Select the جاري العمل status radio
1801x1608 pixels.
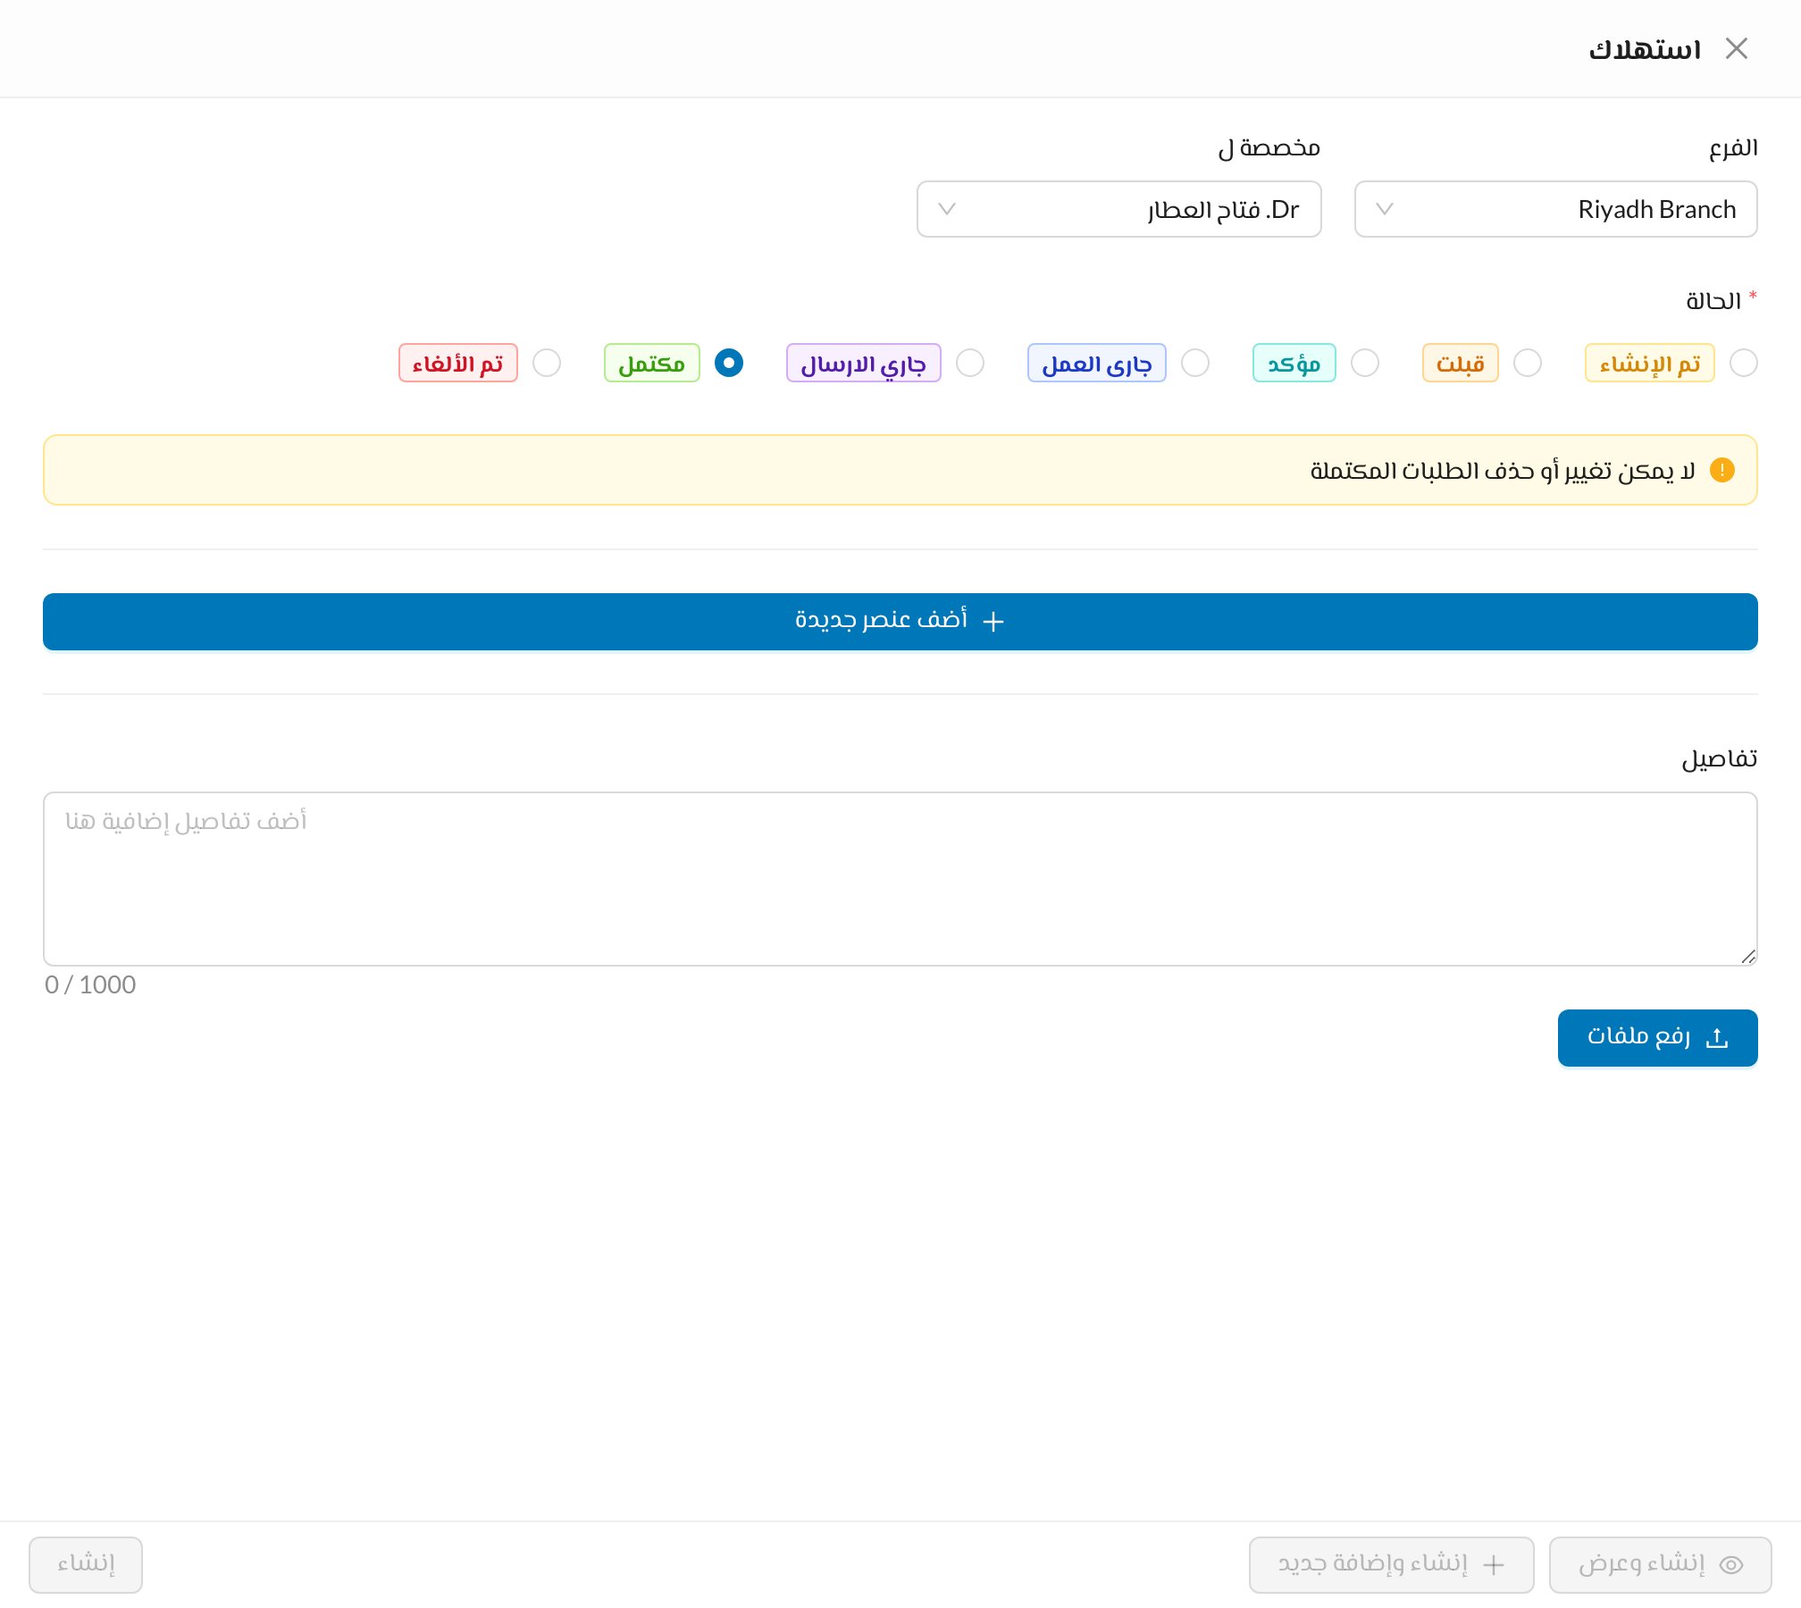click(1194, 363)
